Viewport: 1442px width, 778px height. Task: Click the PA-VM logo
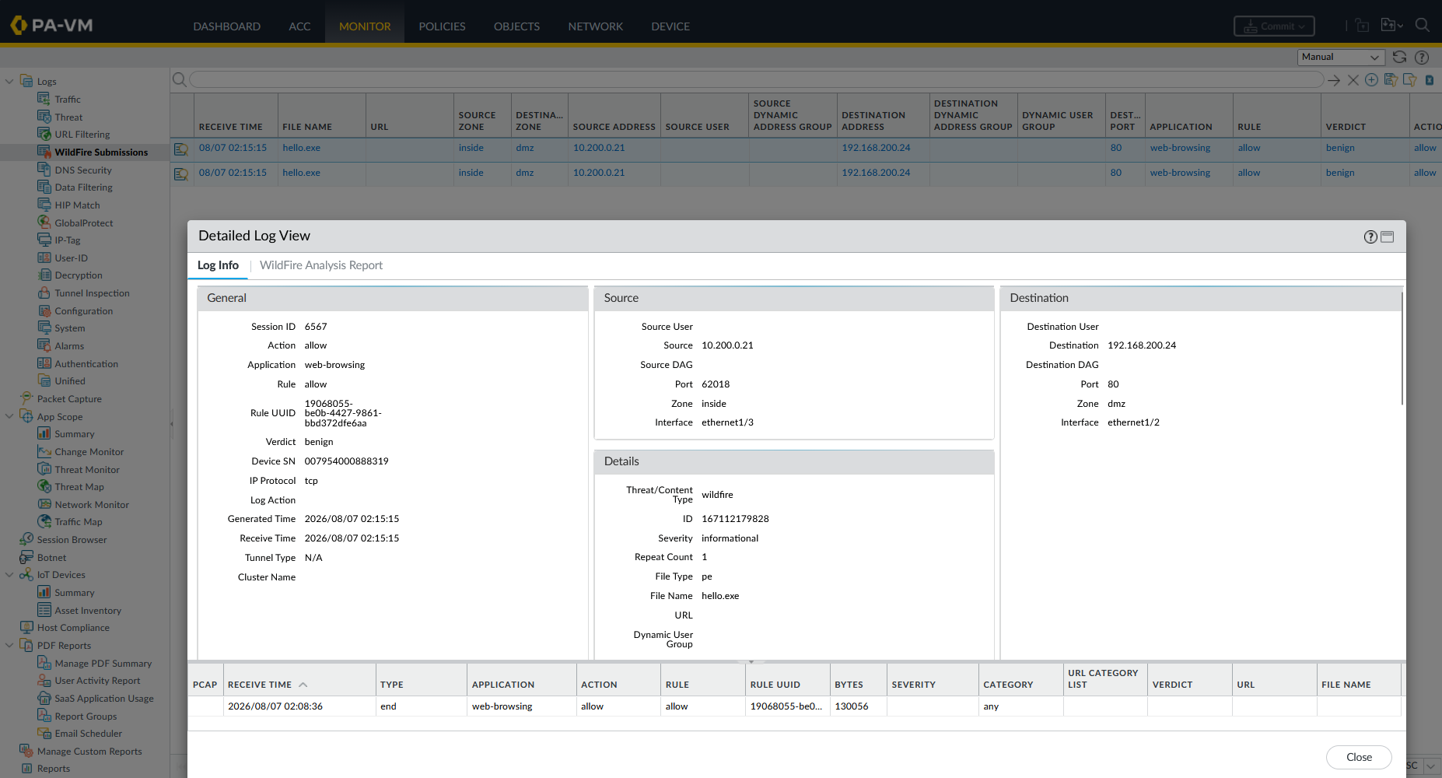(51, 26)
